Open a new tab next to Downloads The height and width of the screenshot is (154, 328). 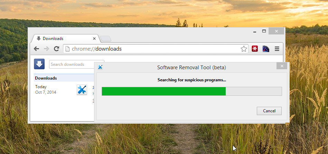(x=106, y=39)
